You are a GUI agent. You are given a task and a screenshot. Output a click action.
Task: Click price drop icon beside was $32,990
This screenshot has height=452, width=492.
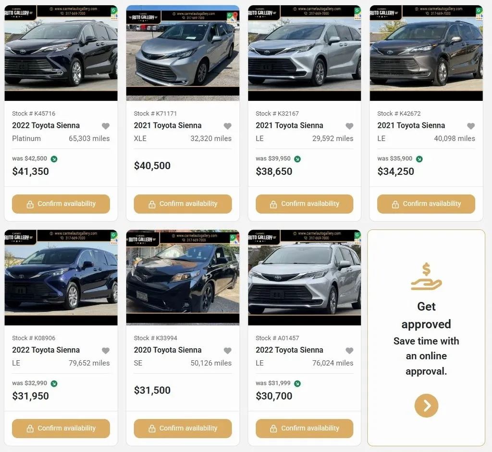(x=54, y=384)
